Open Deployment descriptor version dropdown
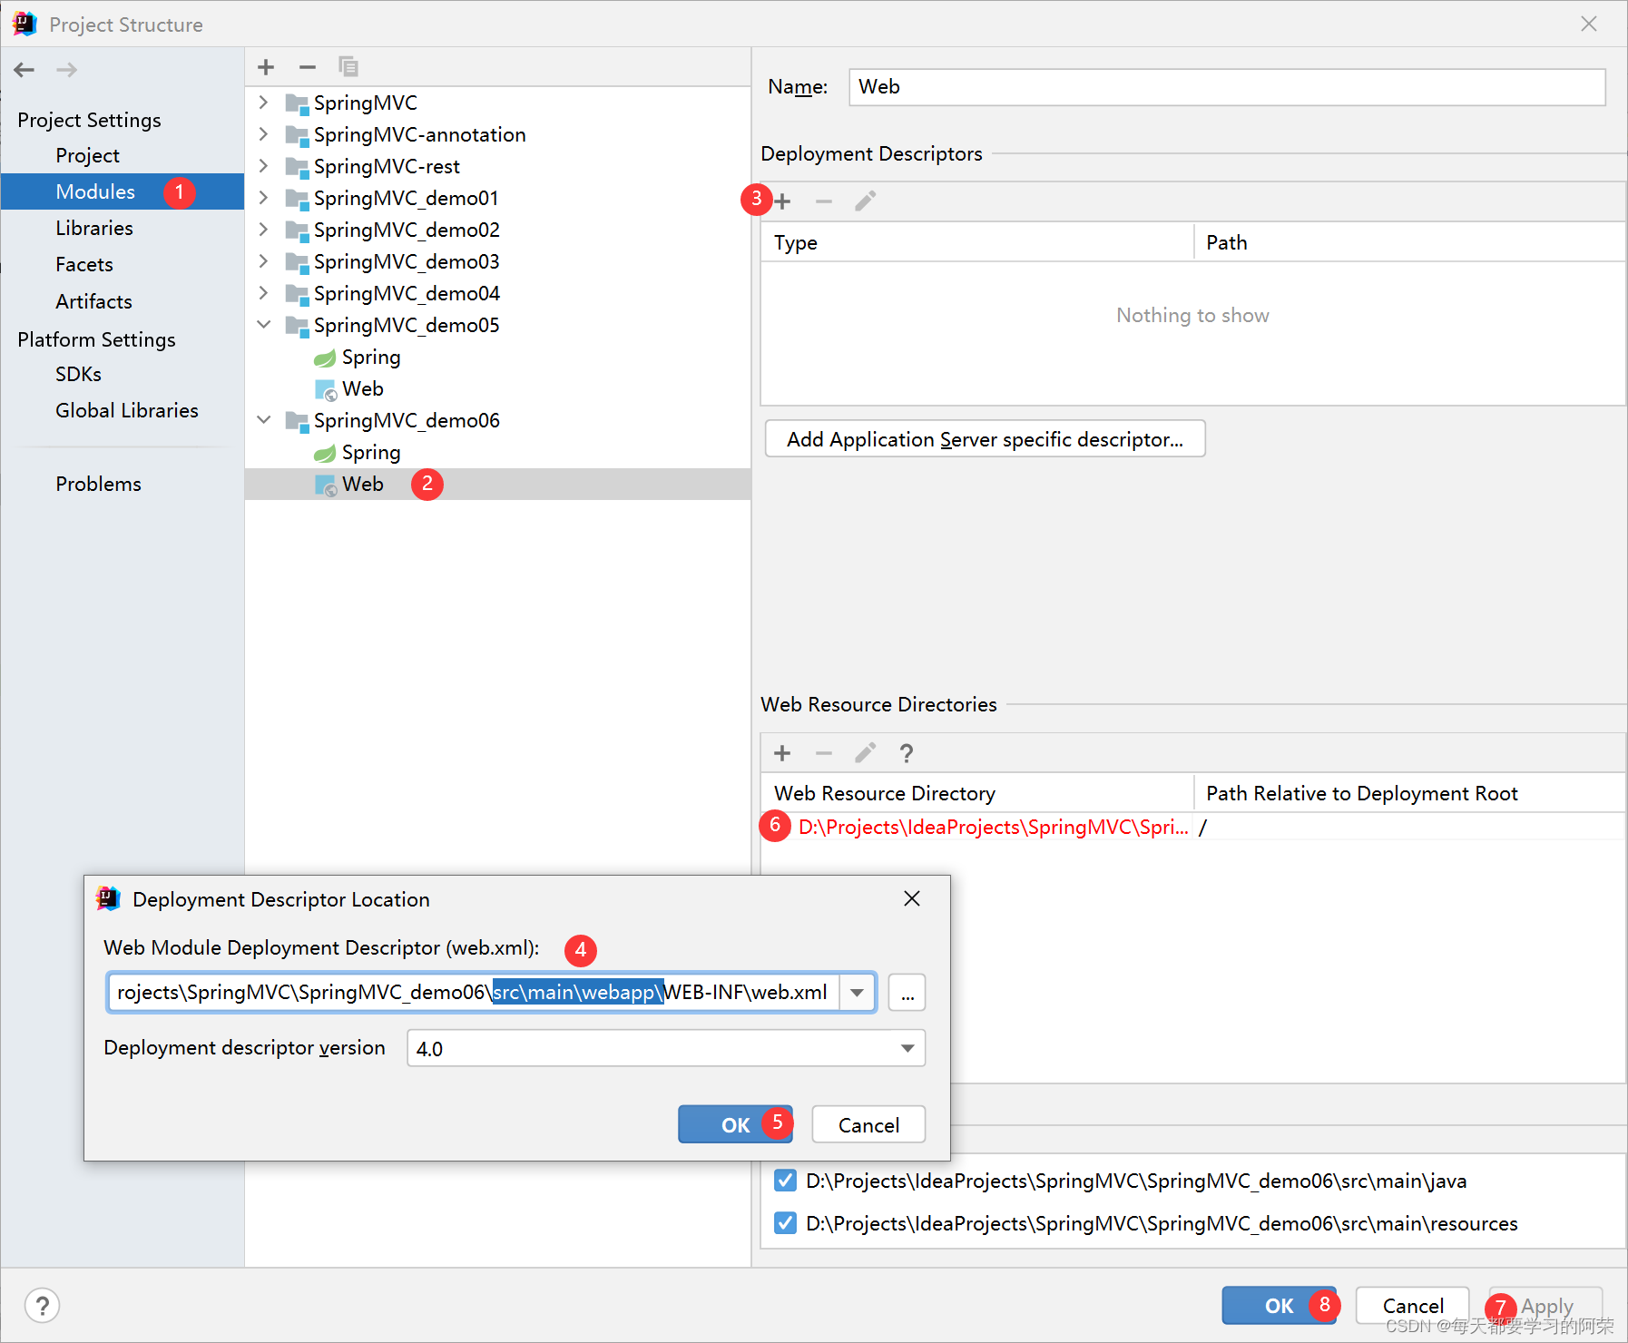The width and height of the screenshot is (1628, 1343). pyautogui.click(x=907, y=1049)
